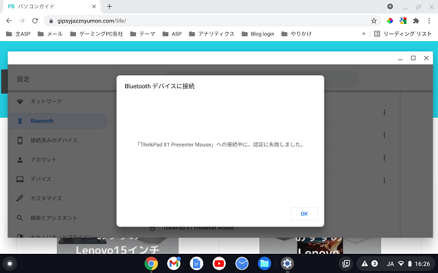Screen dimensions: 438x273
Task: Open the ゲーミングPC各社 bookmark folder
Action: (x=96, y=34)
